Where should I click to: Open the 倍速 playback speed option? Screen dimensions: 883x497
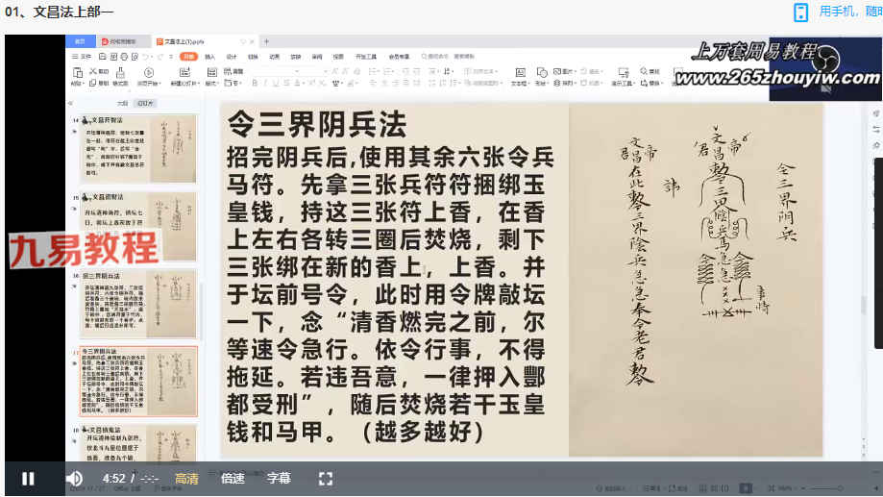(x=233, y=479)
